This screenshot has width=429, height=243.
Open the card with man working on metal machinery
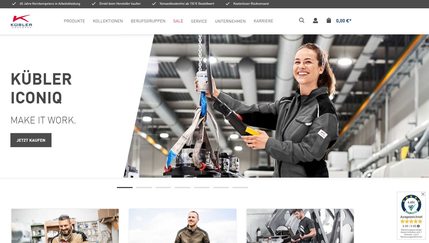[300, 226]
